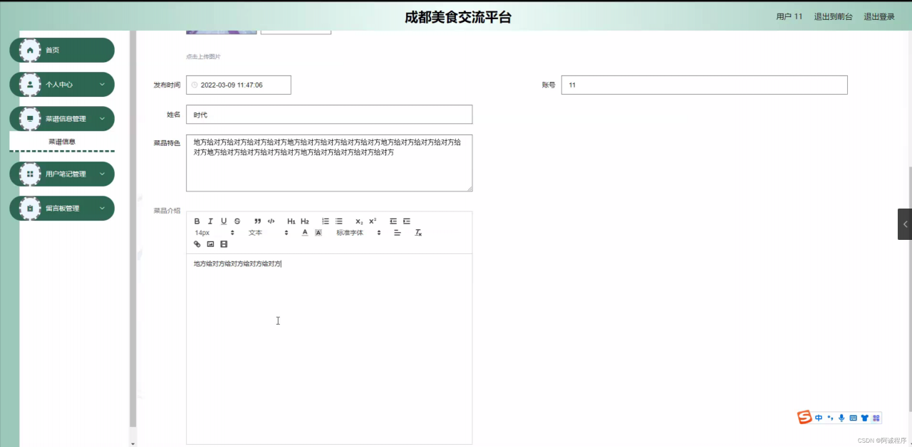Viewport: 912px width, 447px height.
Task: Toggle subscript formatting in the editor
Action: (x=358, y=221)
